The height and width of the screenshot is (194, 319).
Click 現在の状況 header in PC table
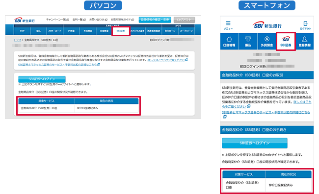coord(106,101)
